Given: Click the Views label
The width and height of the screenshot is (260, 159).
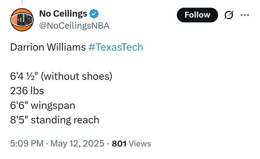Looking at the screenshot, I should tap(139, 144).
